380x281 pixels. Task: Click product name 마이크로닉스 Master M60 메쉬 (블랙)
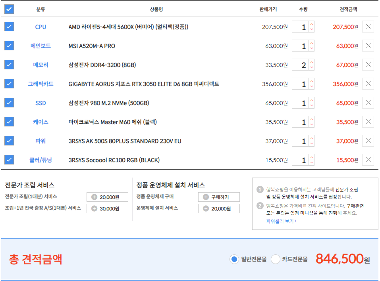tap(112, 122)
